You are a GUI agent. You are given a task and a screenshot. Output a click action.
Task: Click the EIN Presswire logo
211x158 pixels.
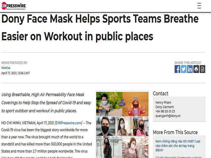pyautogui.click(x=13, y=6)
